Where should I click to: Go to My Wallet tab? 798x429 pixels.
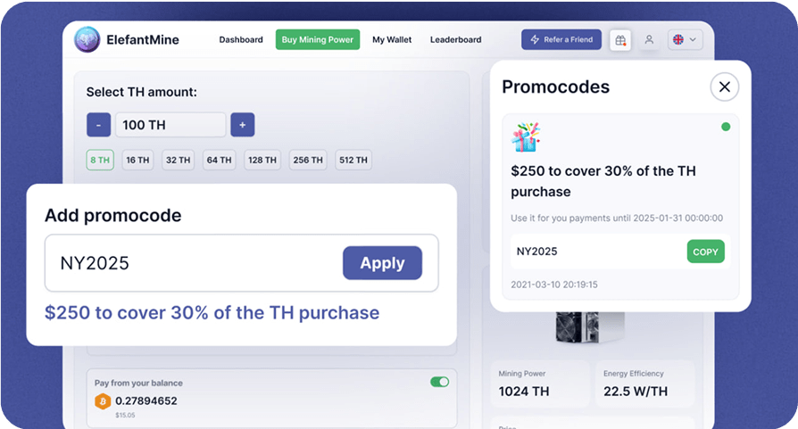[x=392, y=40]
